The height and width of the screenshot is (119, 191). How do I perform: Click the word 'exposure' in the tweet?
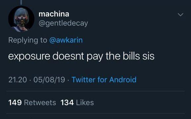29,57
